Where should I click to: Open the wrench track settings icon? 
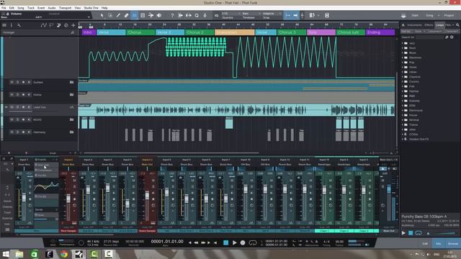click(19, 25)
